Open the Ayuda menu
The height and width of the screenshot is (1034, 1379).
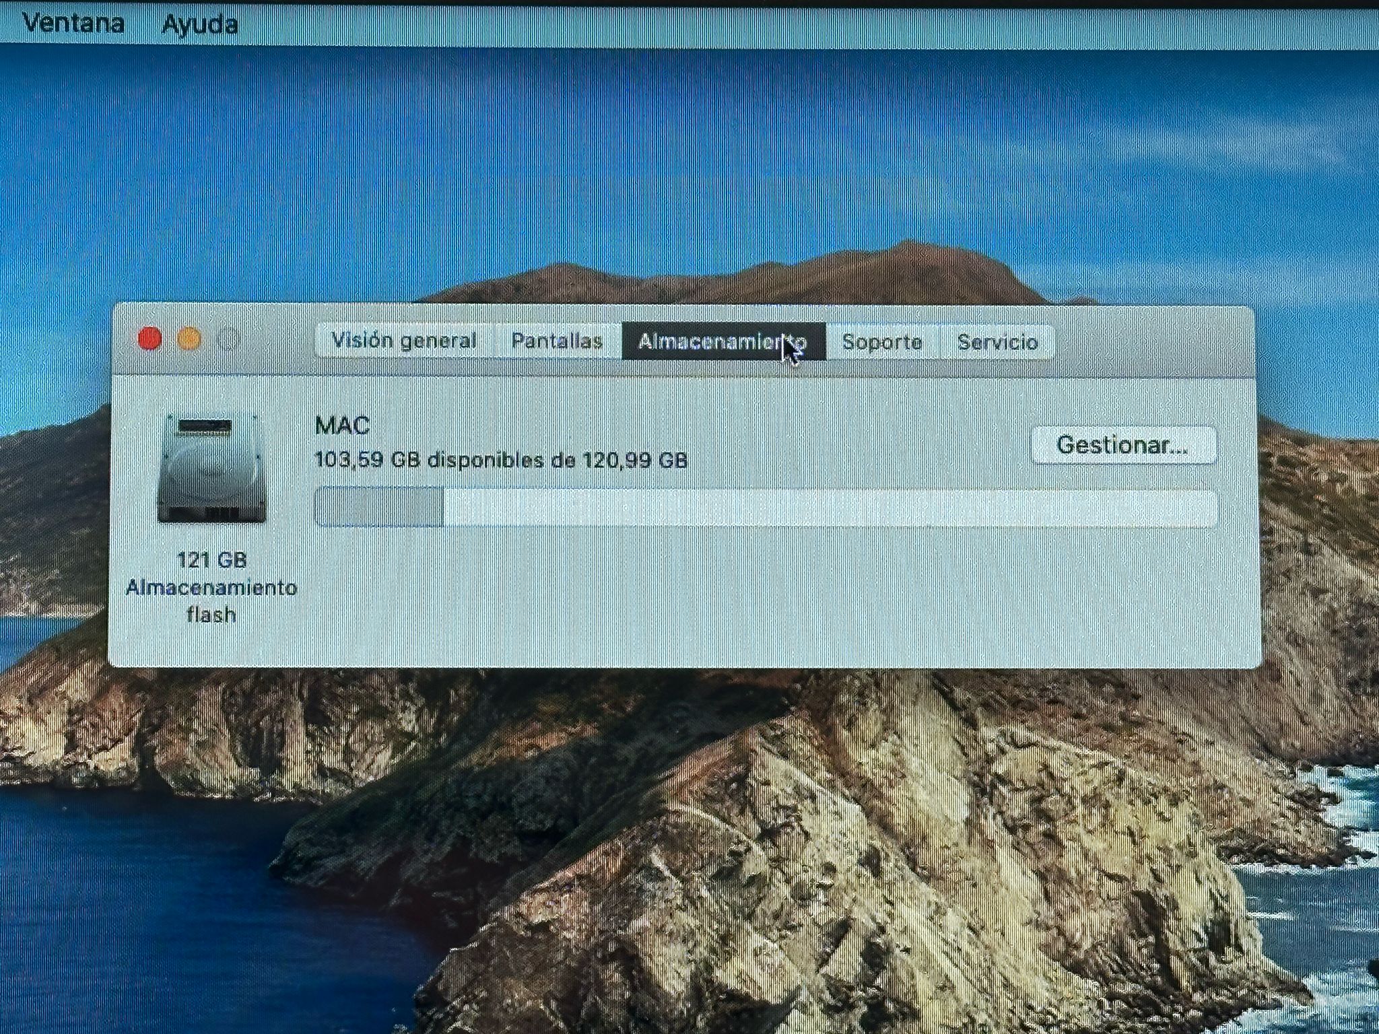(199, 25)
